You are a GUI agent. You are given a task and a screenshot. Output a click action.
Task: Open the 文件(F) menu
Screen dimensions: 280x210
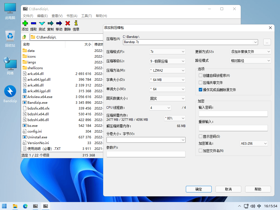[28, 16]
